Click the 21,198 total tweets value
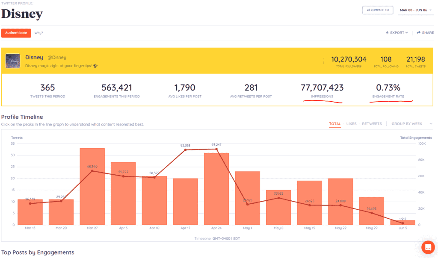438x258 pixels. (x=416, y=59)
